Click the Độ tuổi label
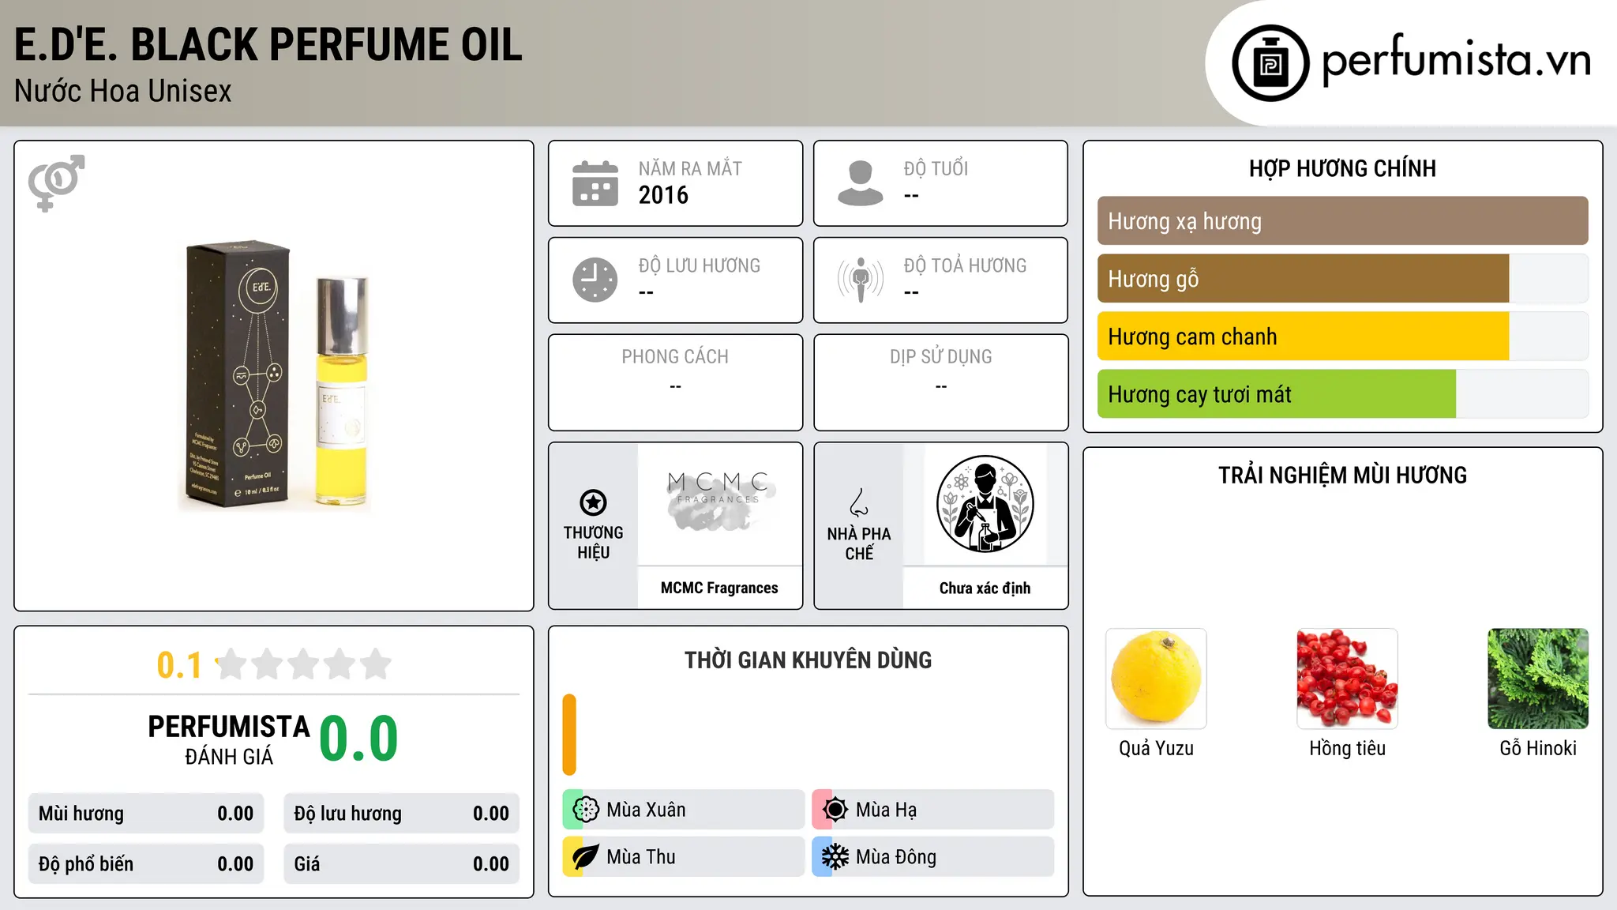 click(x=936, y=168)
